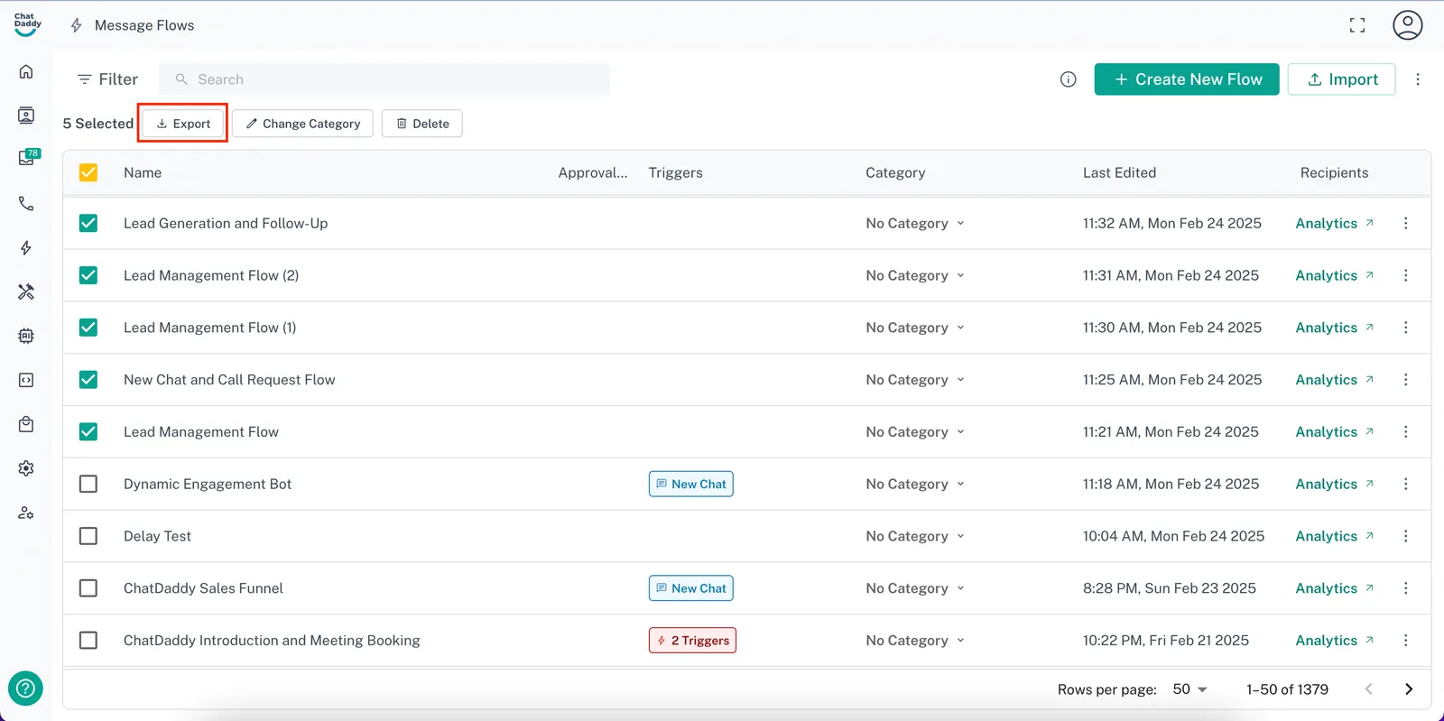Toggle the select-all header checkbox
1444x721 pixels.
click(88, 172)
